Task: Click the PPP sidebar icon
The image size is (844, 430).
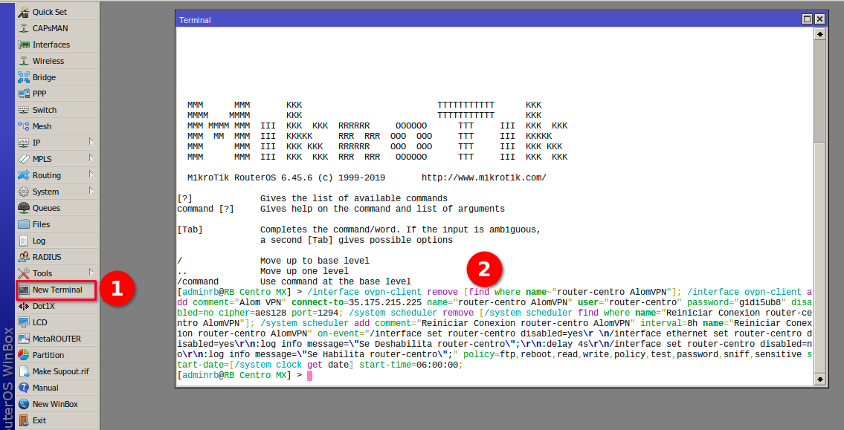Action: (24, 94)
